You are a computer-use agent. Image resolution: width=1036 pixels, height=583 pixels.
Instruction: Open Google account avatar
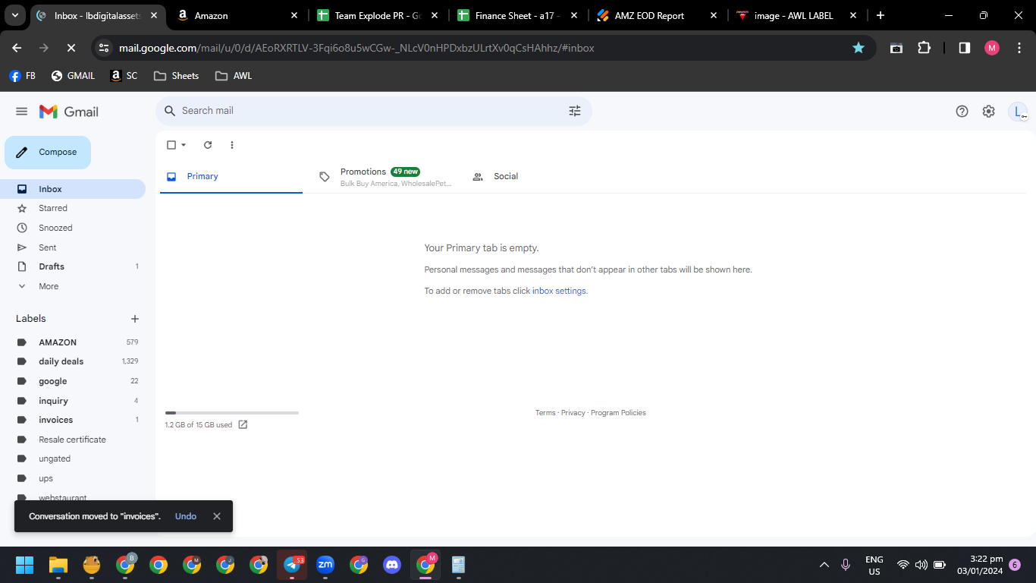(1018, 112)
